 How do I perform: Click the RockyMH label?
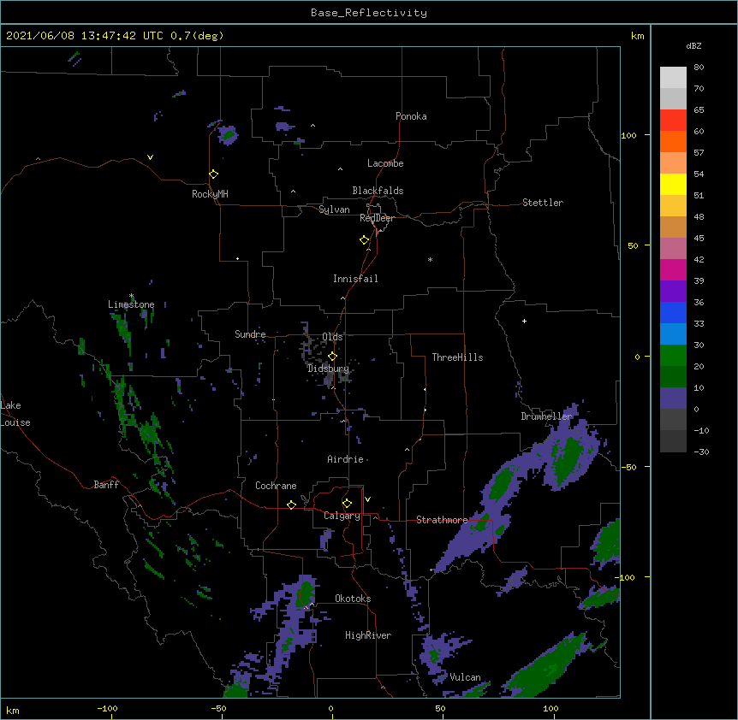click(210, 194)
